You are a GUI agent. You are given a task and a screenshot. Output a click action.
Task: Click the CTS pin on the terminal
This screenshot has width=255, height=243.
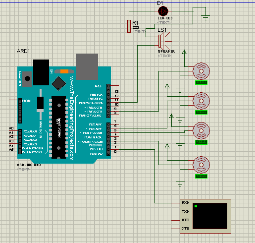pyautogui.click(x=185, y=229)
